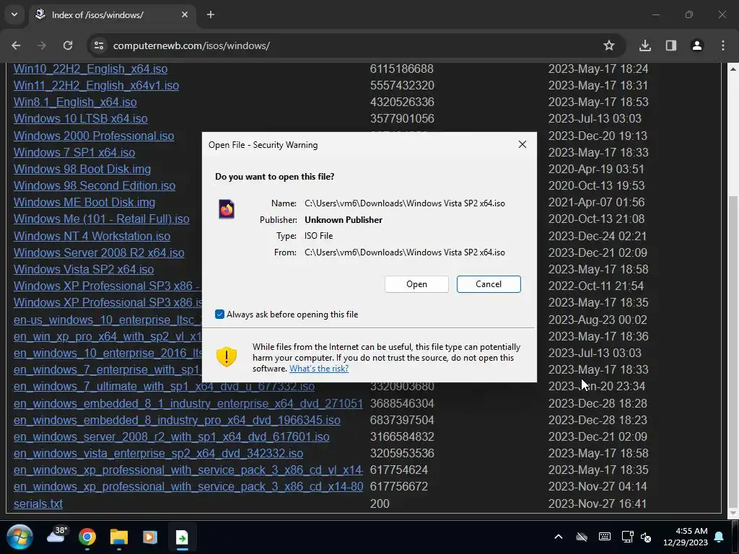
Task: Open Chrome three-dot menu
Action: coord(723,45)
